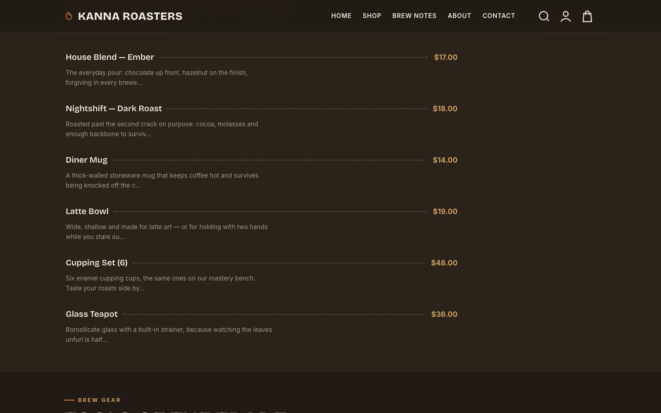Open the shopping bag cart icon
Viewport: 661px width, 413px height.
[587, 16]
